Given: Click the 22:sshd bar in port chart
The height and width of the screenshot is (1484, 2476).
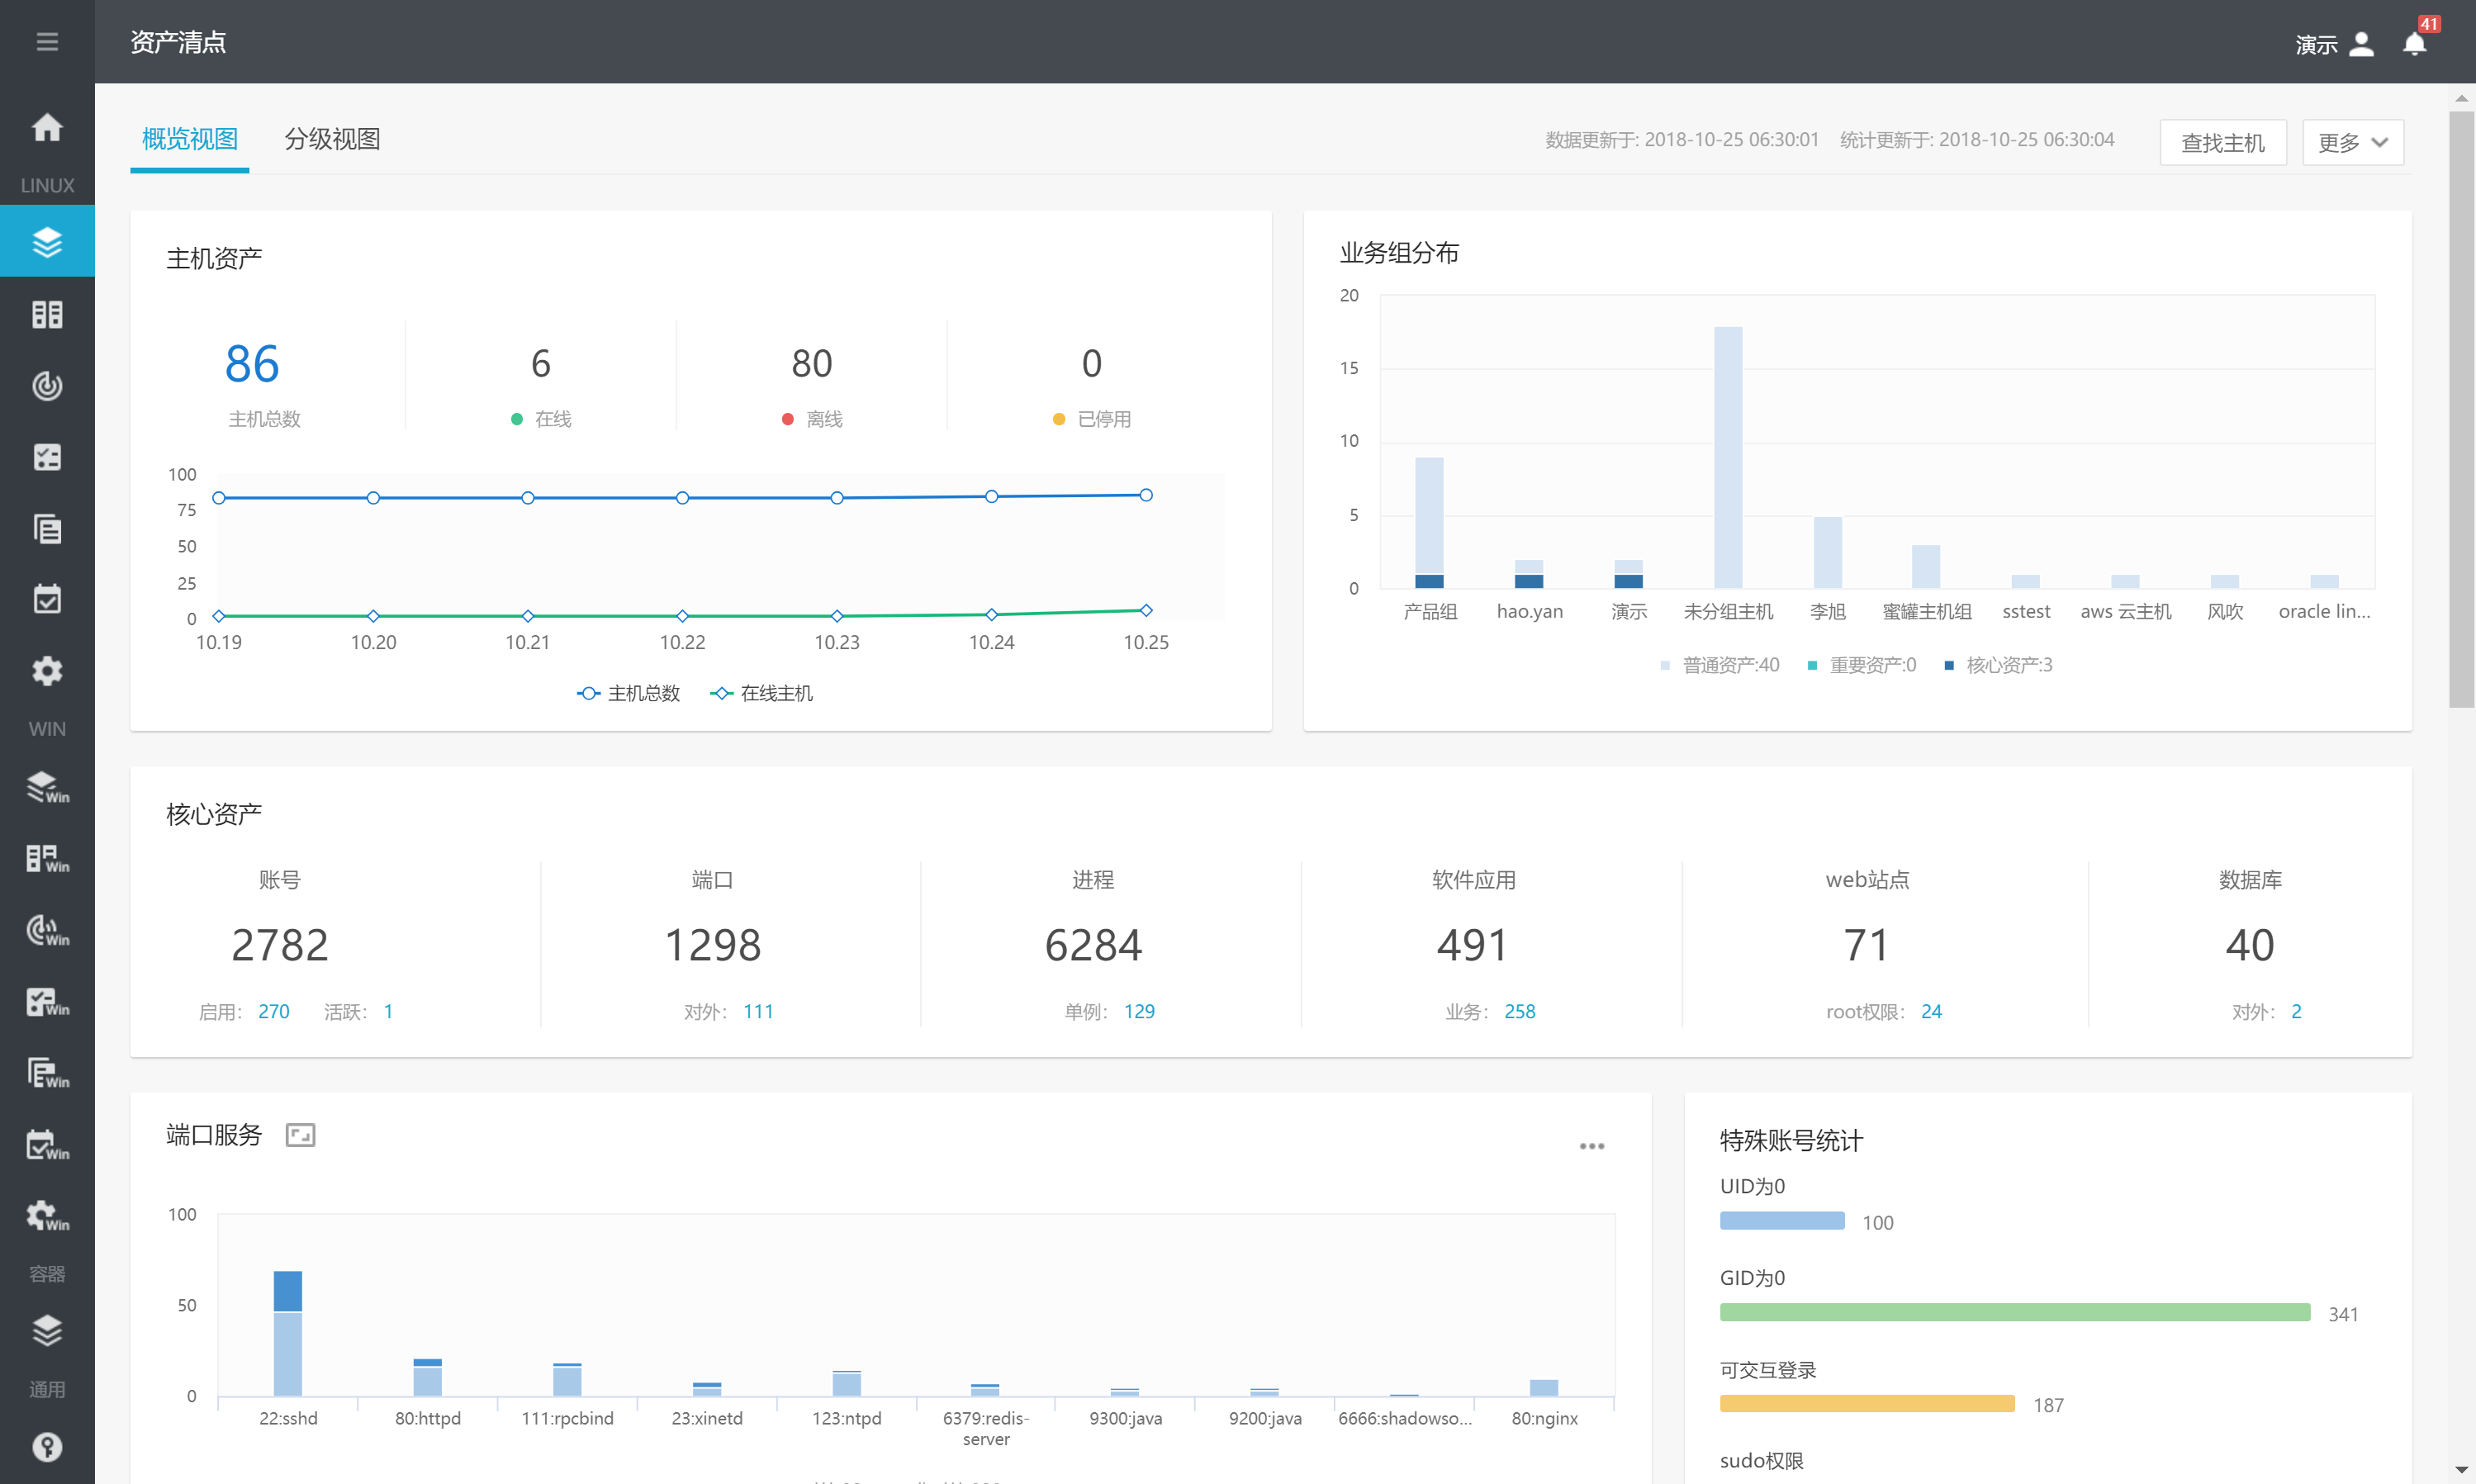Looking at the screenshot, I should click(288, 1333).
